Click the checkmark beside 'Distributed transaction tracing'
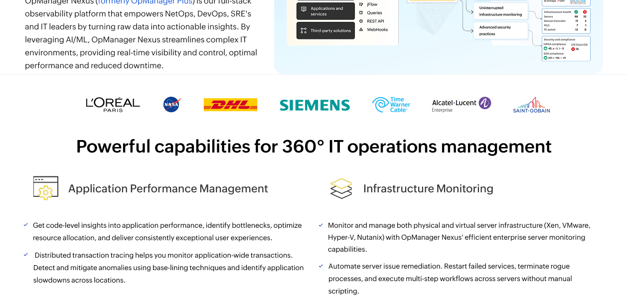The image size is (628, 299). point(26,255)
